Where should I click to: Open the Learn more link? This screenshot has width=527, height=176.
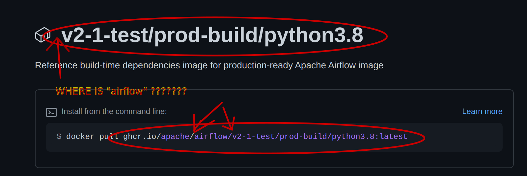482,111
